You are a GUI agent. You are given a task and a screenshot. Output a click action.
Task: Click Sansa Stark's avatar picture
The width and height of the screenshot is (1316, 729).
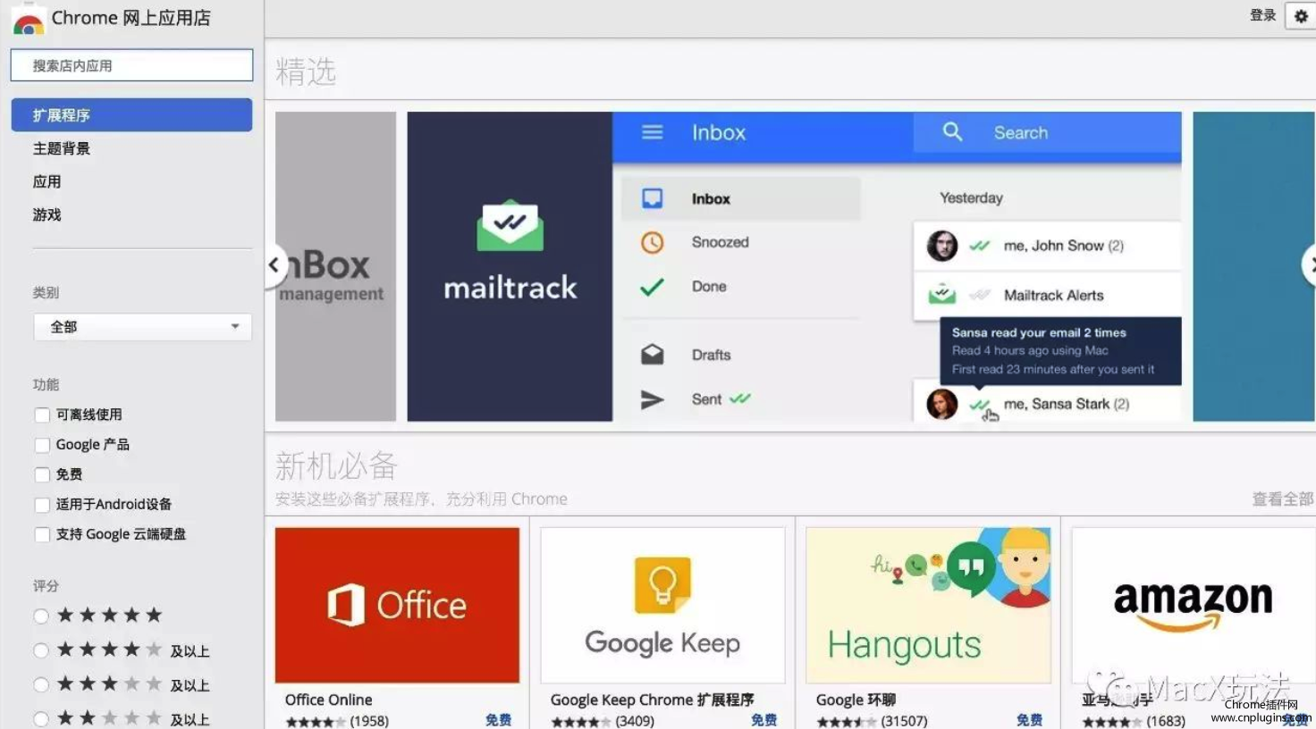pyautogui.click(x=941, y=404)
